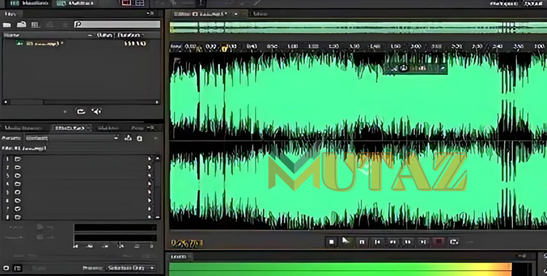Open the Properties tab
This screenshot has height=276, width=547.
[x=138, y=128]
